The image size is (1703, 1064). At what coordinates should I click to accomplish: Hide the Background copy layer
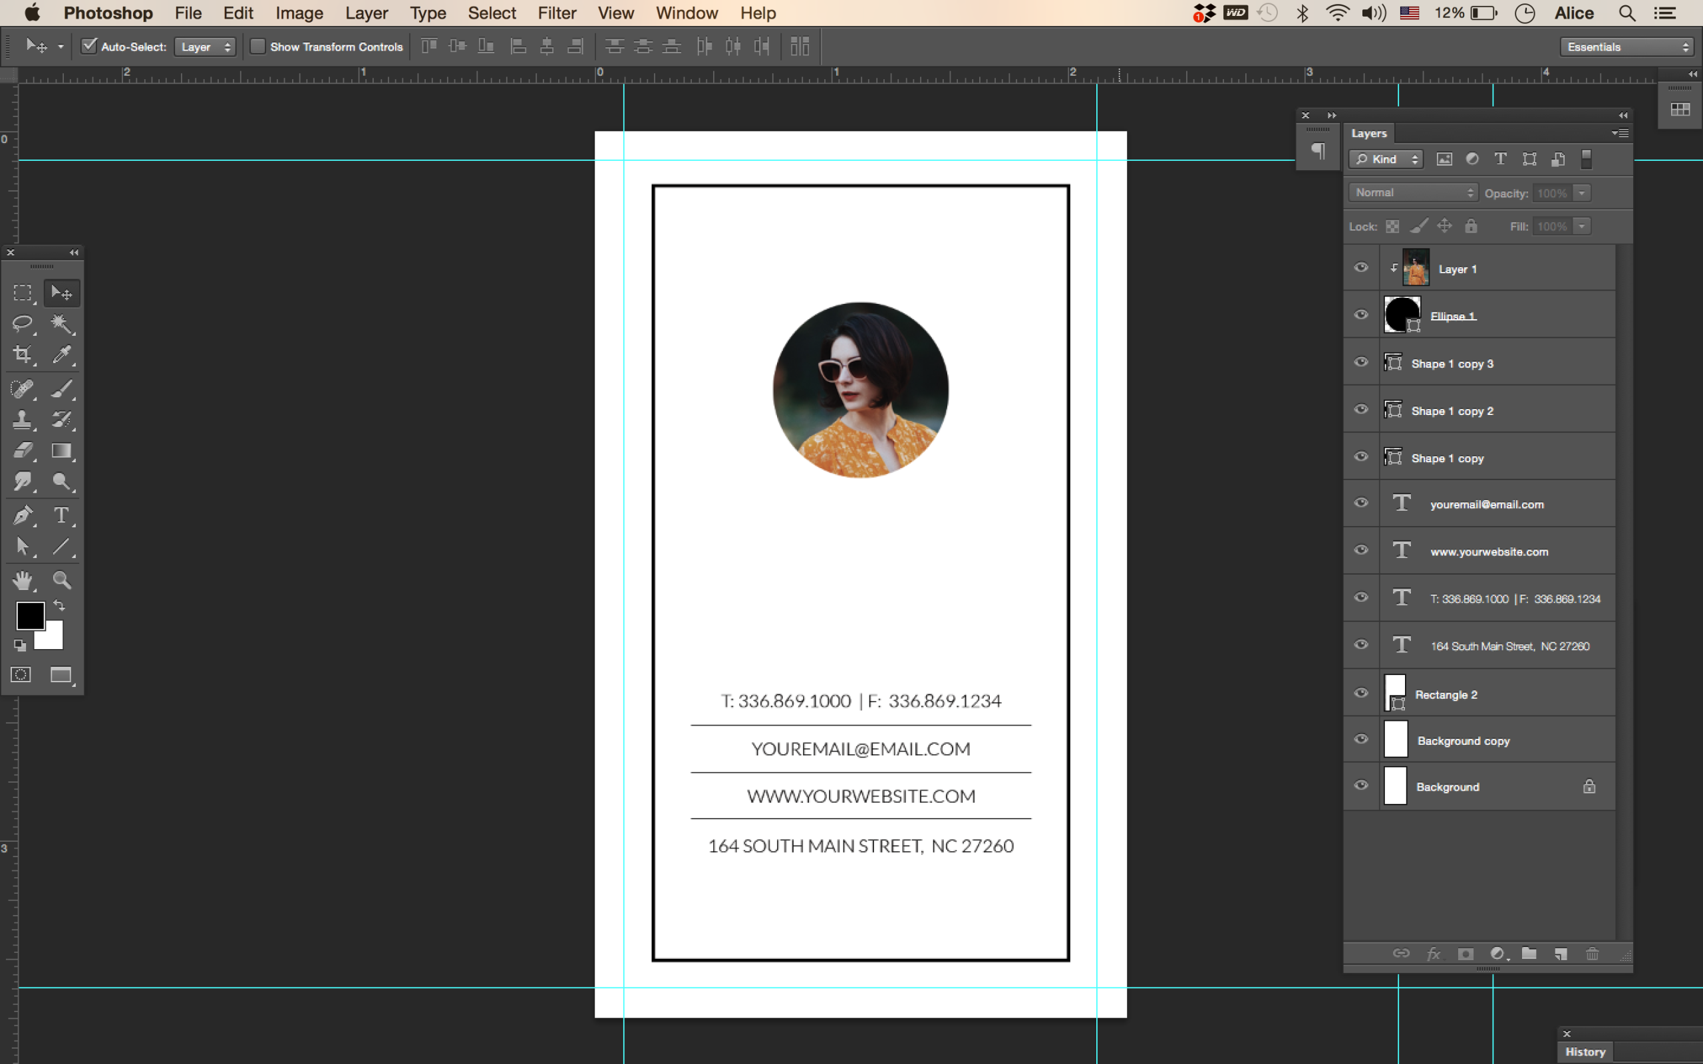(x=1361, y=739)
